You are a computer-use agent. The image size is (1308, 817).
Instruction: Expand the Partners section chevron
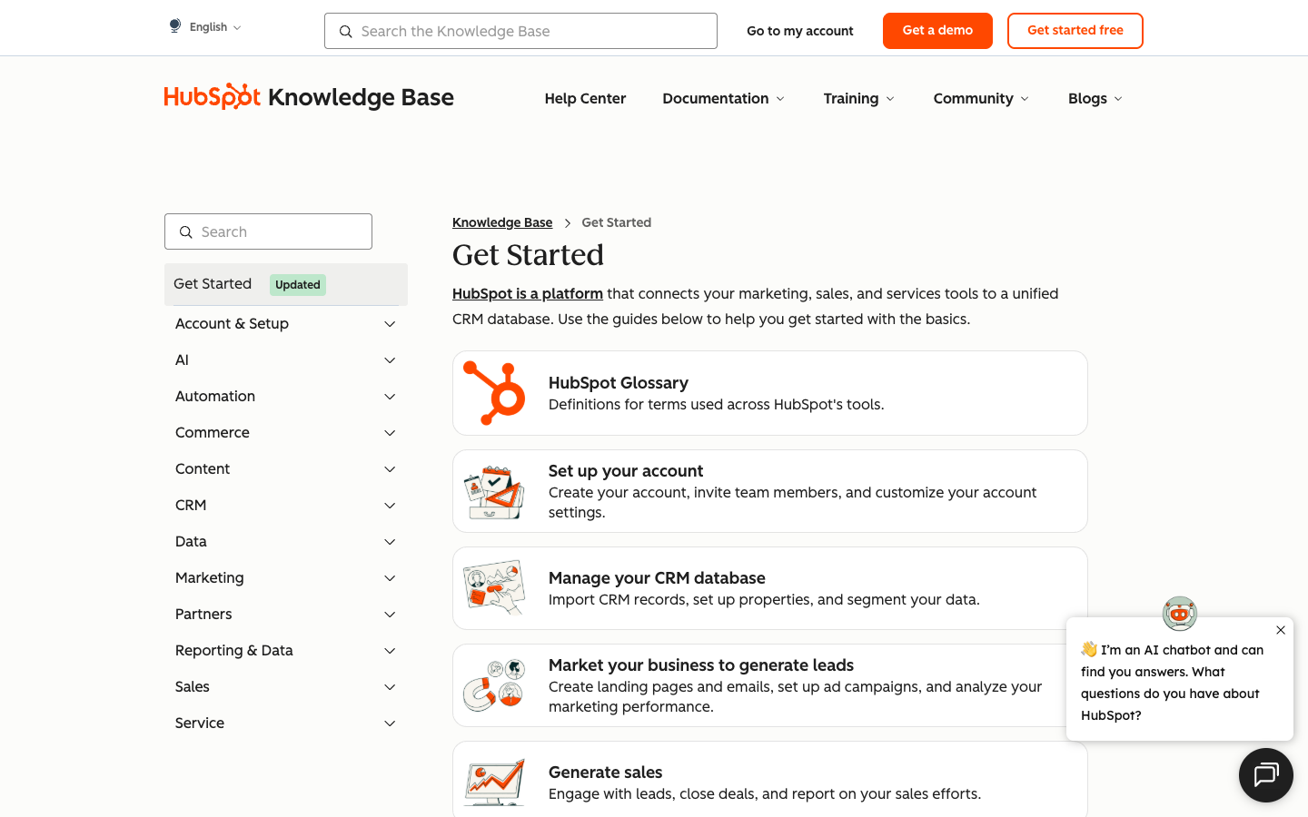[x=390, y=615]
